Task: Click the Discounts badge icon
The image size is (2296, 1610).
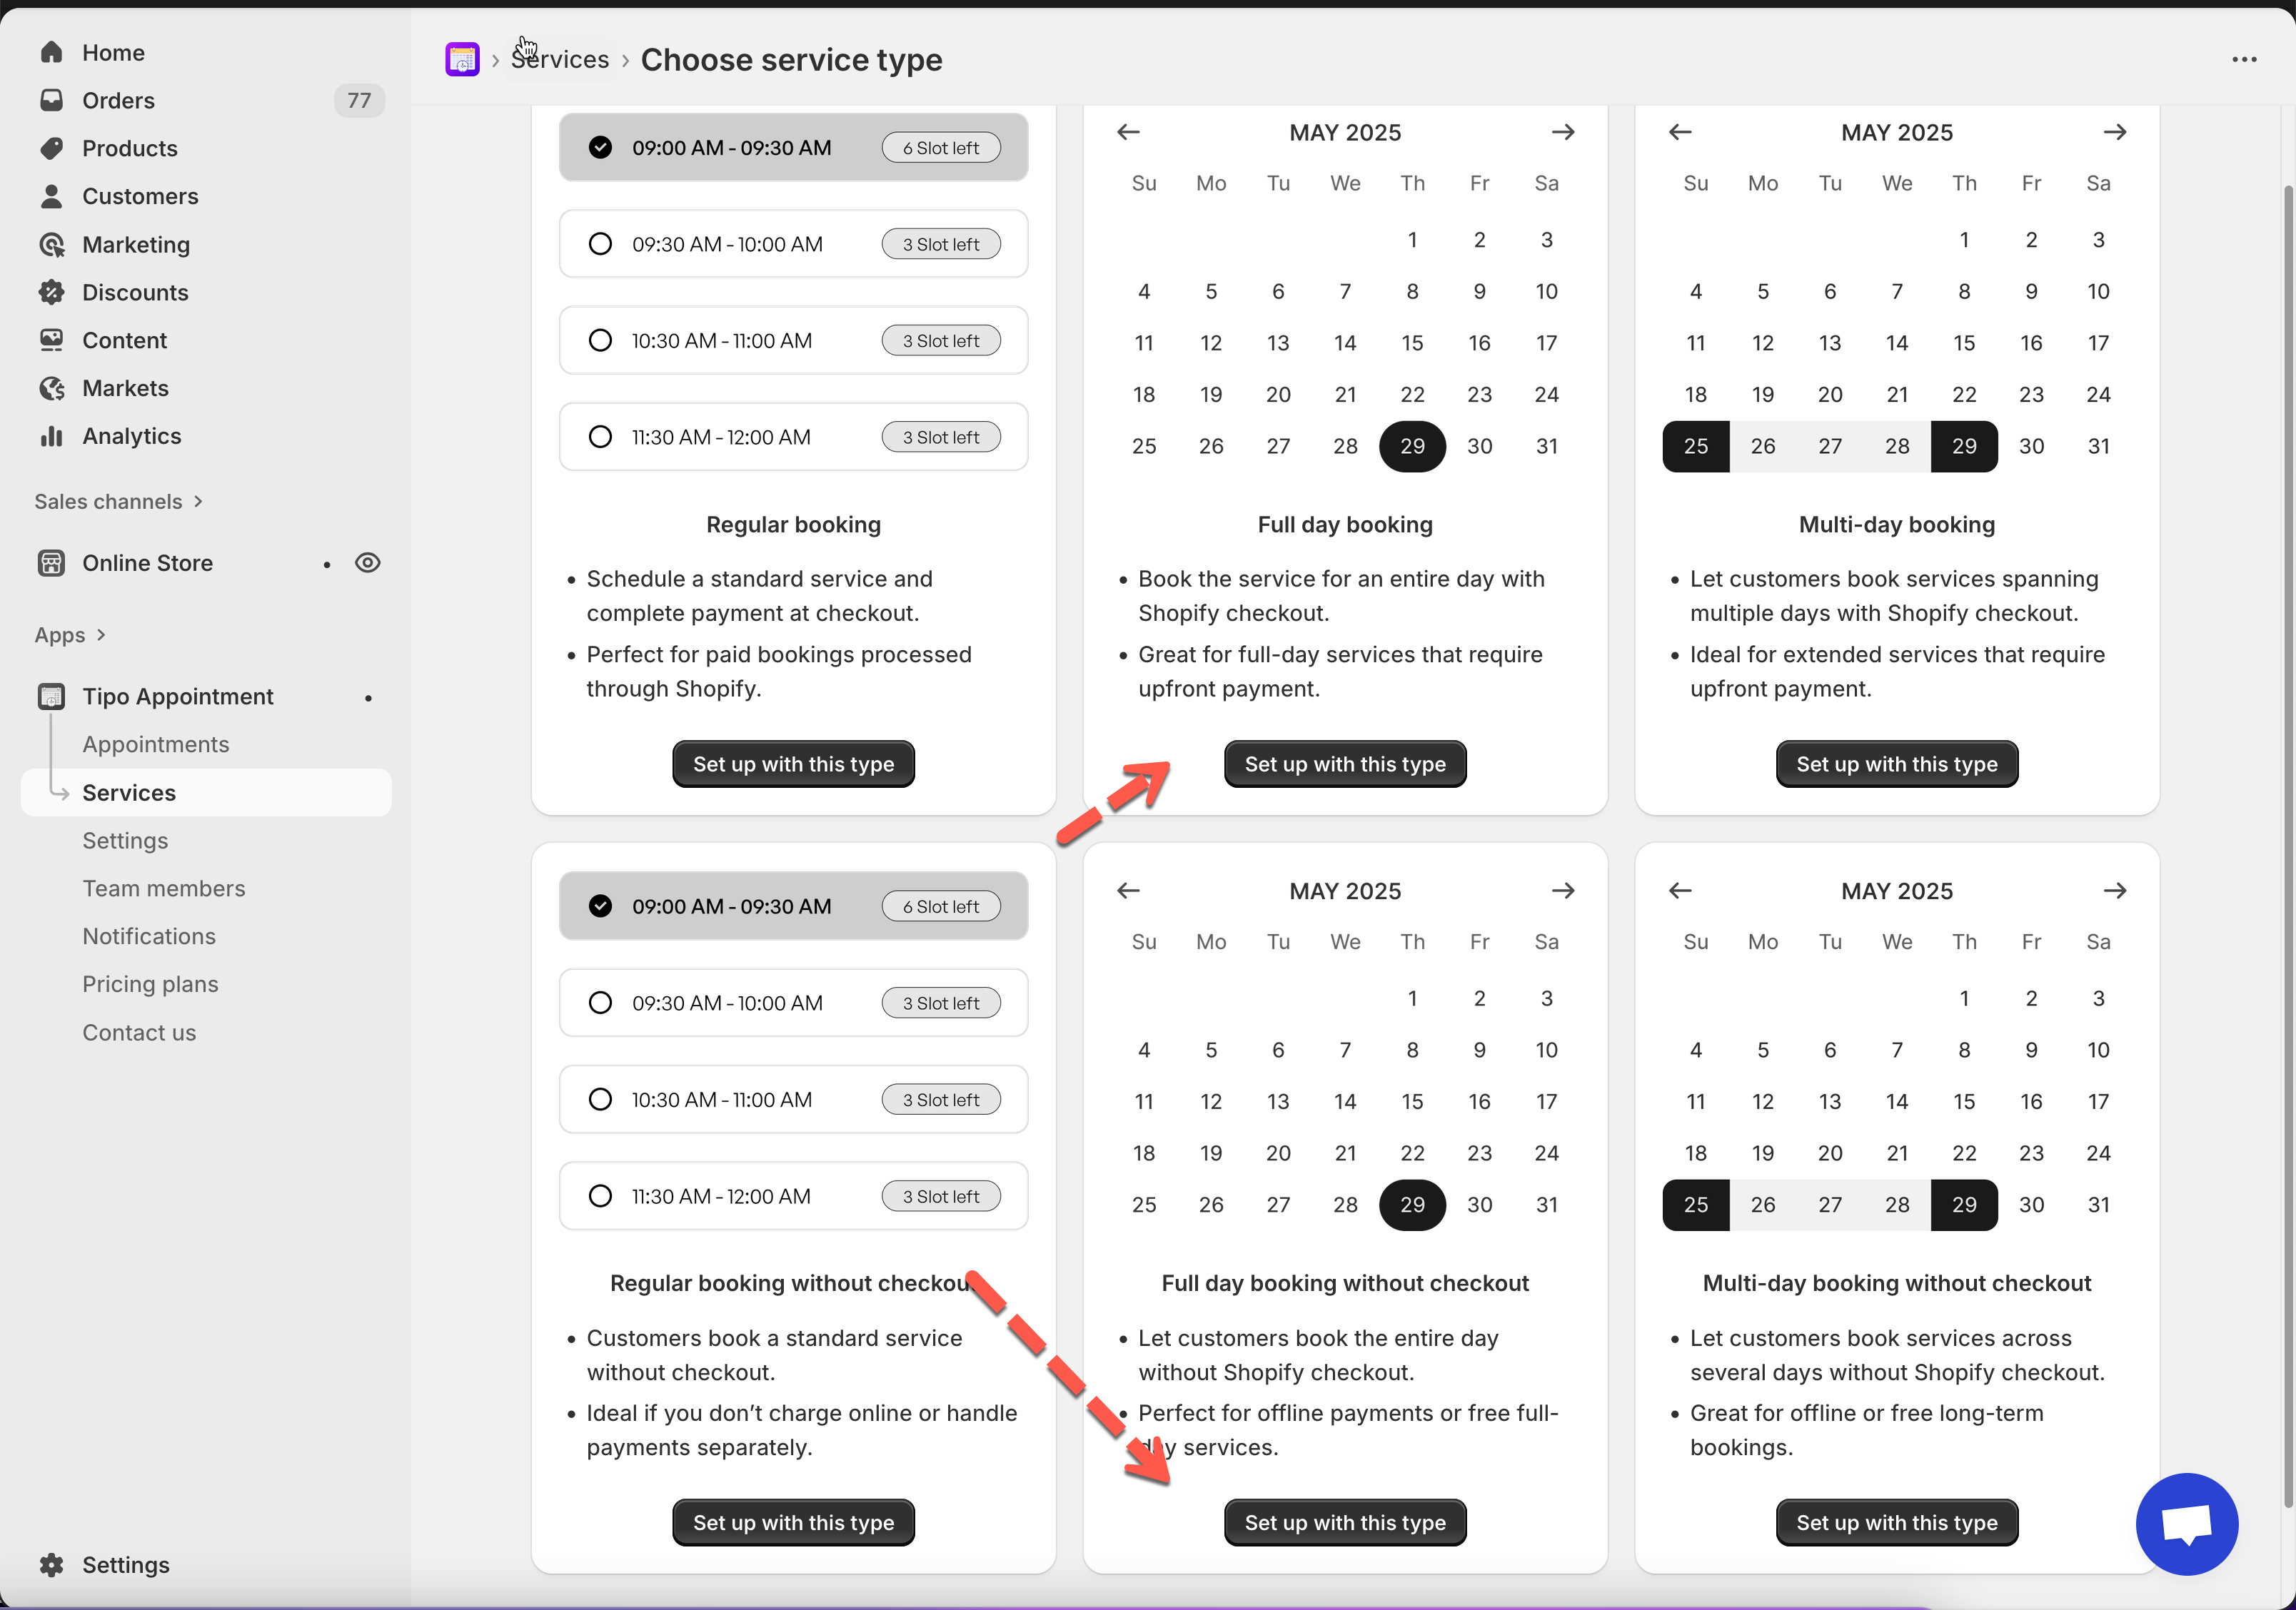Action: coord(52,293)
